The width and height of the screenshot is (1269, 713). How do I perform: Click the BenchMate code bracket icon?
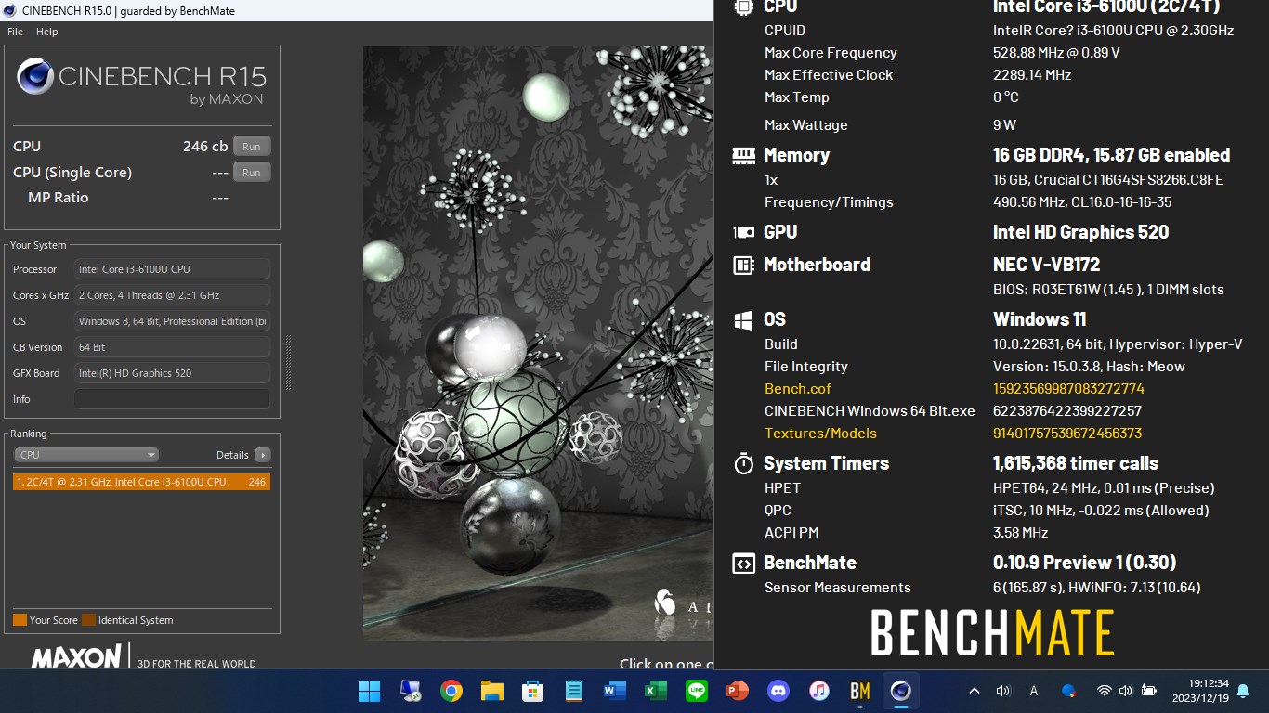click(x=743, y=564)
